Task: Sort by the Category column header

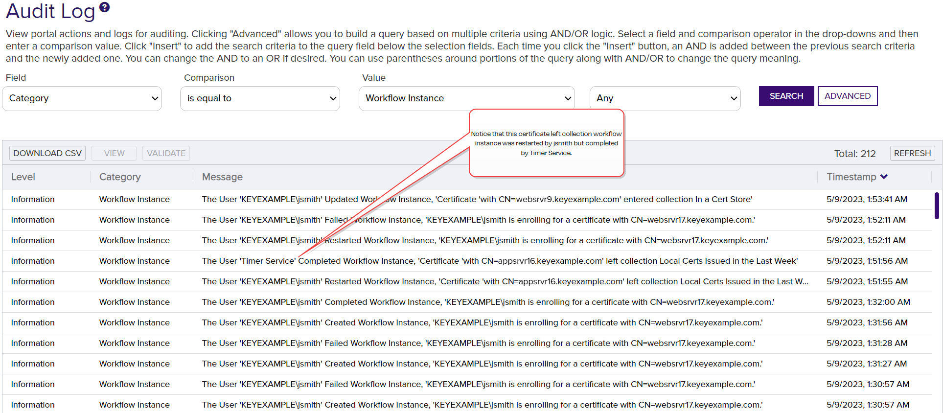Action: (x=120, y=177)
